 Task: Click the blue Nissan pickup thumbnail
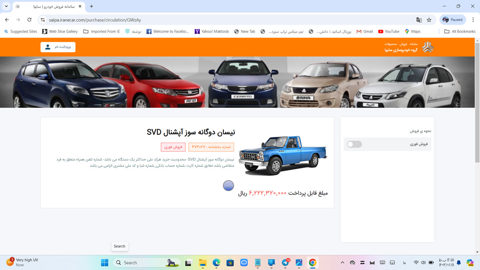283,155
